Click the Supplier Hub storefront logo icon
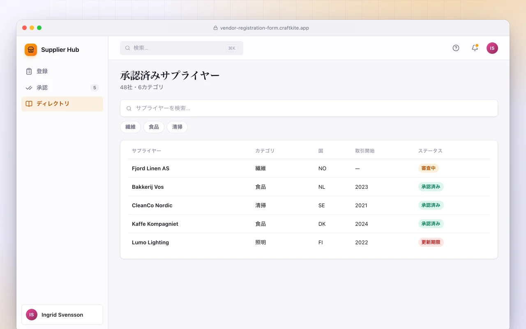The image size is (526, 329). (31, 50)
